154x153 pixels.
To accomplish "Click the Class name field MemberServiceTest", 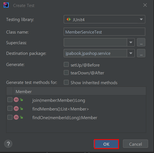I will 104,32.
